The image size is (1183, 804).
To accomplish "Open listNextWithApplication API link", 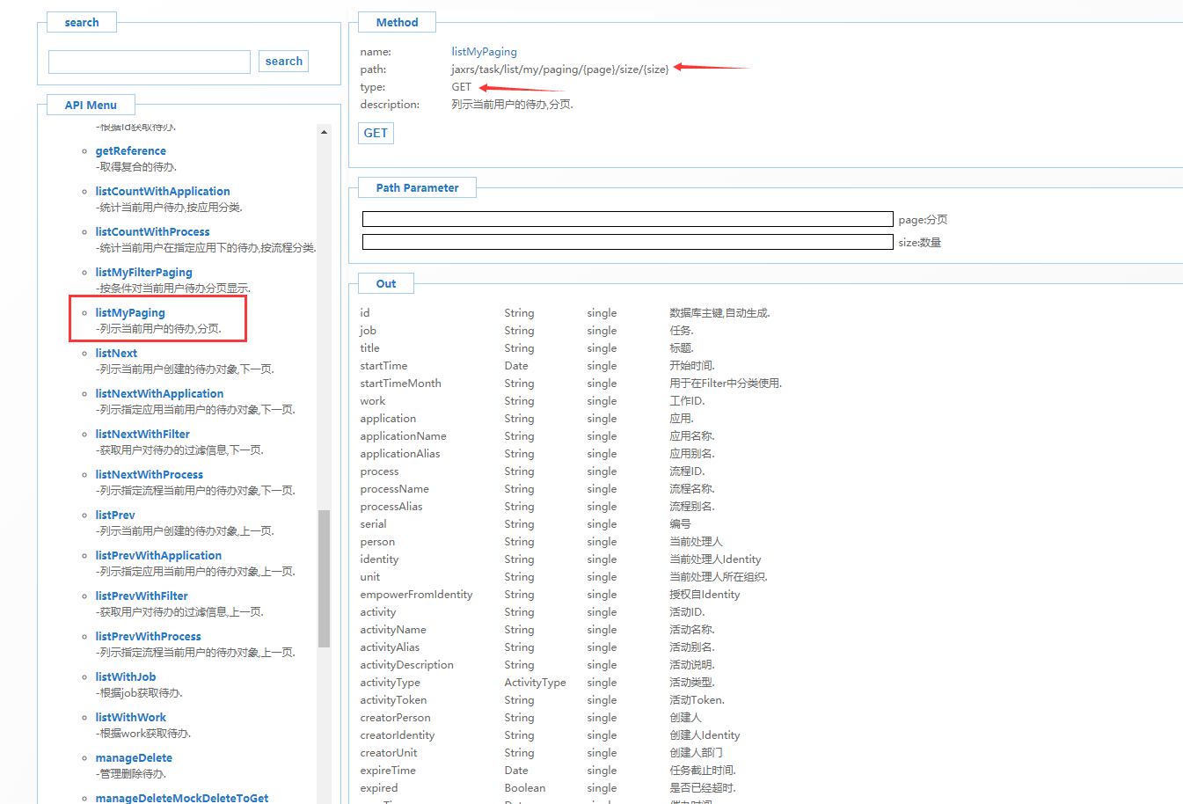I will 159,394.
